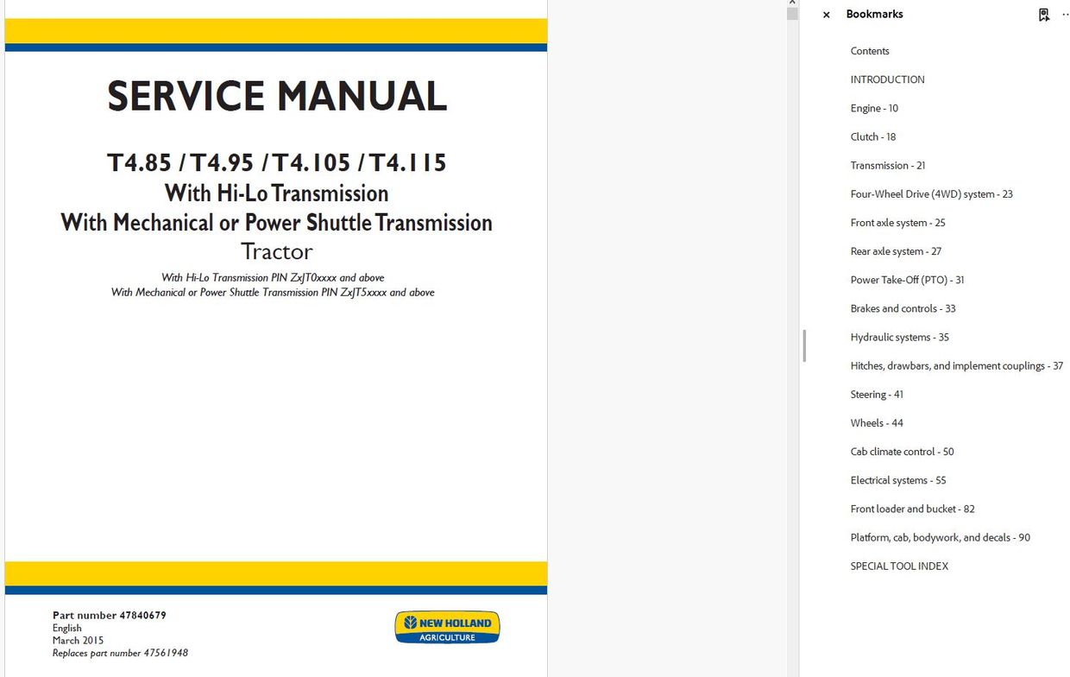The width and height of the screenshot is (1070, 677).
Task: Navigate to Four-Wheel Drive (4WD) system bookmark
Action: pyautogui.click(x=932, y=194)
